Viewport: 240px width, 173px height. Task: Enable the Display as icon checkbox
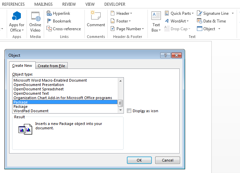(129, 111)
